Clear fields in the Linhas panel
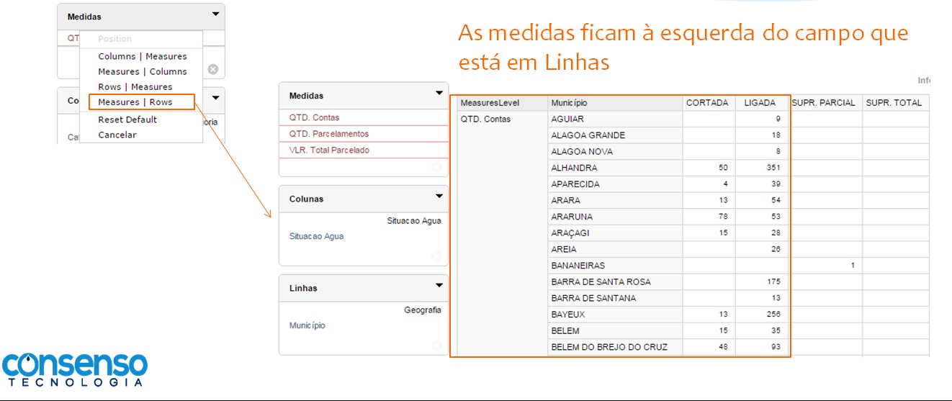Image resolution: width=952 pixels, height=401 pixels. point(436,345)
